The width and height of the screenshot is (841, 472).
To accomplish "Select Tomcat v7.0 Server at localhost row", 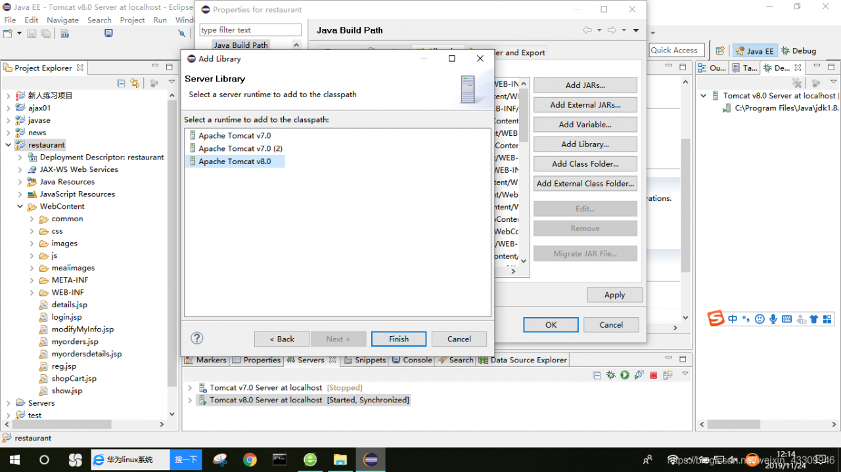I will click(x=286, y=387).
